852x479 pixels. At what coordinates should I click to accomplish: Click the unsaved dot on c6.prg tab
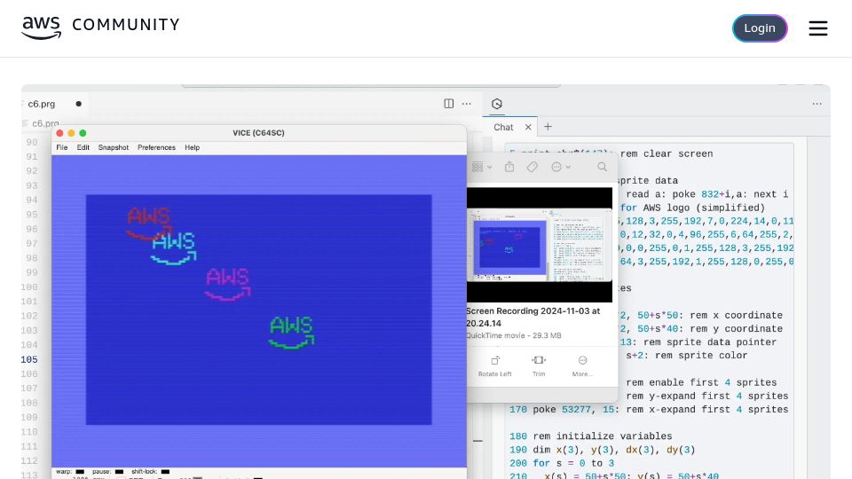coord(79,104)
